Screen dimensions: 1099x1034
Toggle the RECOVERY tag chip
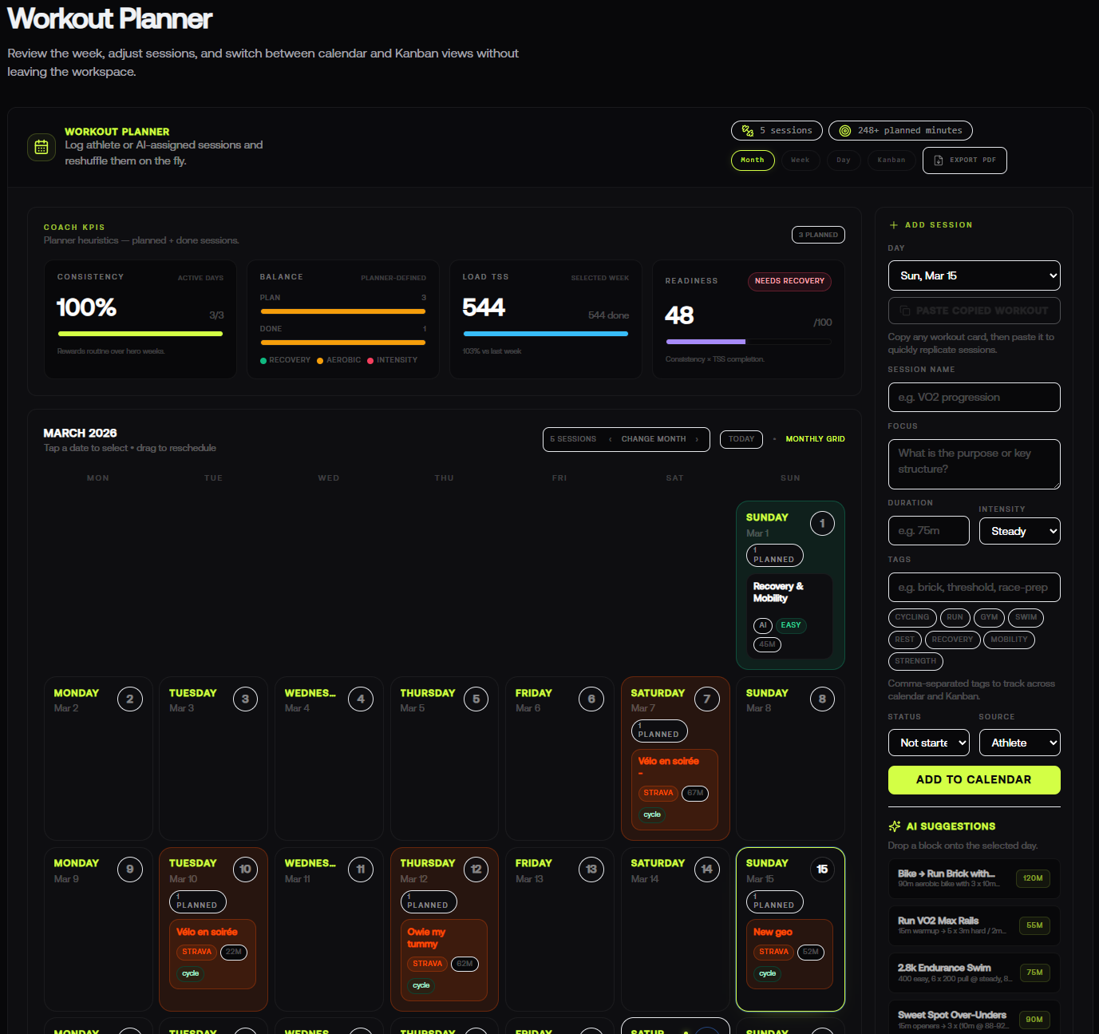(x=952, y=640)
